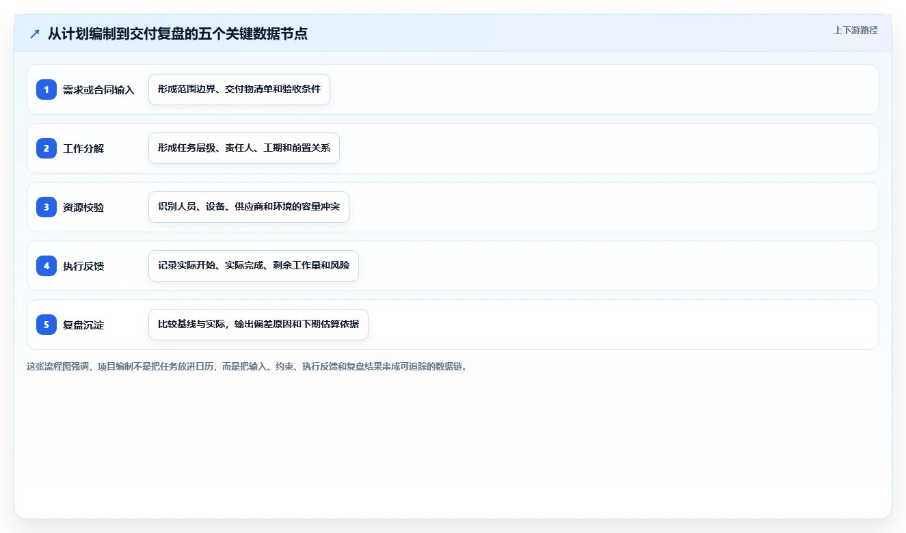The image size is (906, 533).
Task: Click the 识别人员、设备、供应商和环境的容量冲突 box
Action: coord(249,207)
